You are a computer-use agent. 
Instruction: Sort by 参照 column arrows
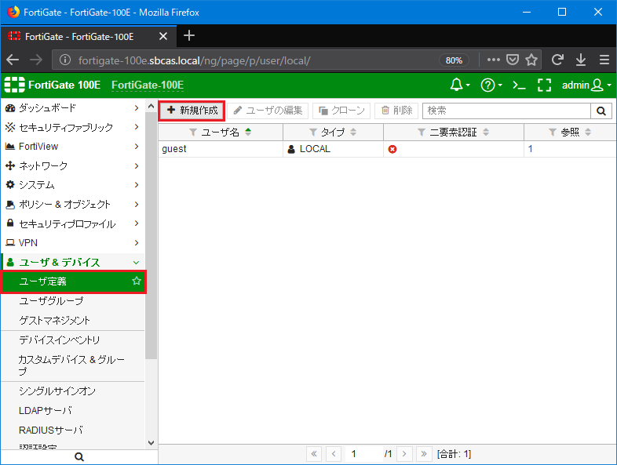[x=588, y=132]
